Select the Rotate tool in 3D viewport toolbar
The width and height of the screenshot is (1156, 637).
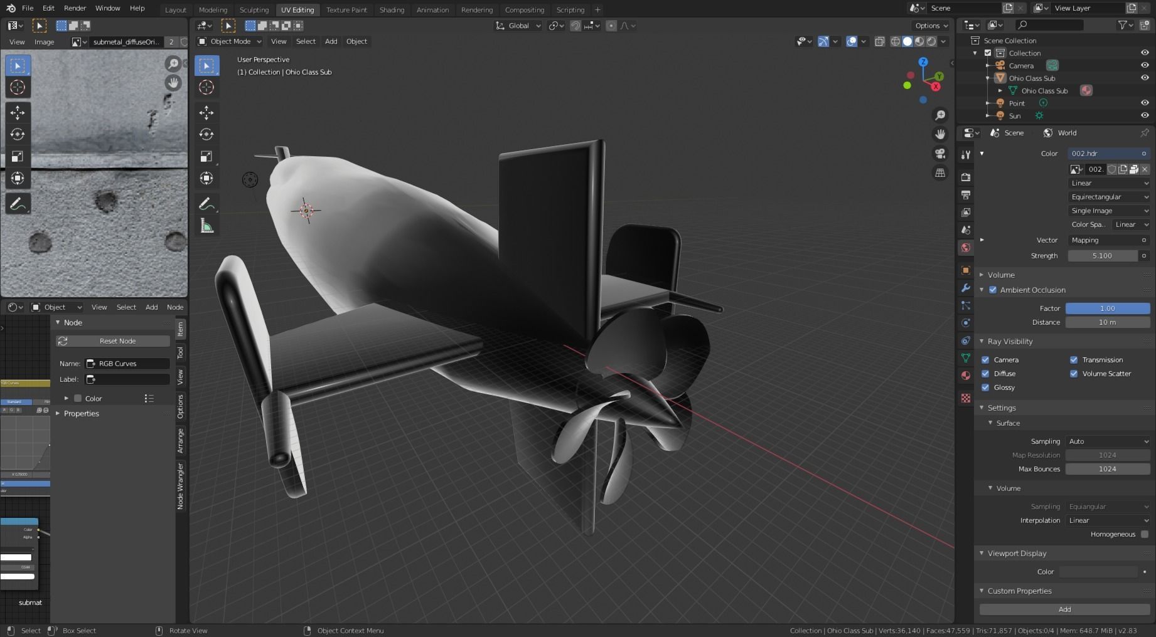[x=206, y=134]
